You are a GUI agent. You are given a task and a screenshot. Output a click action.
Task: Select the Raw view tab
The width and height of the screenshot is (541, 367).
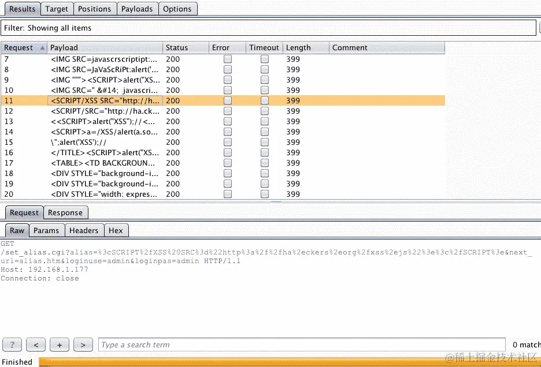pyautogui.click(x=17, y=231)
